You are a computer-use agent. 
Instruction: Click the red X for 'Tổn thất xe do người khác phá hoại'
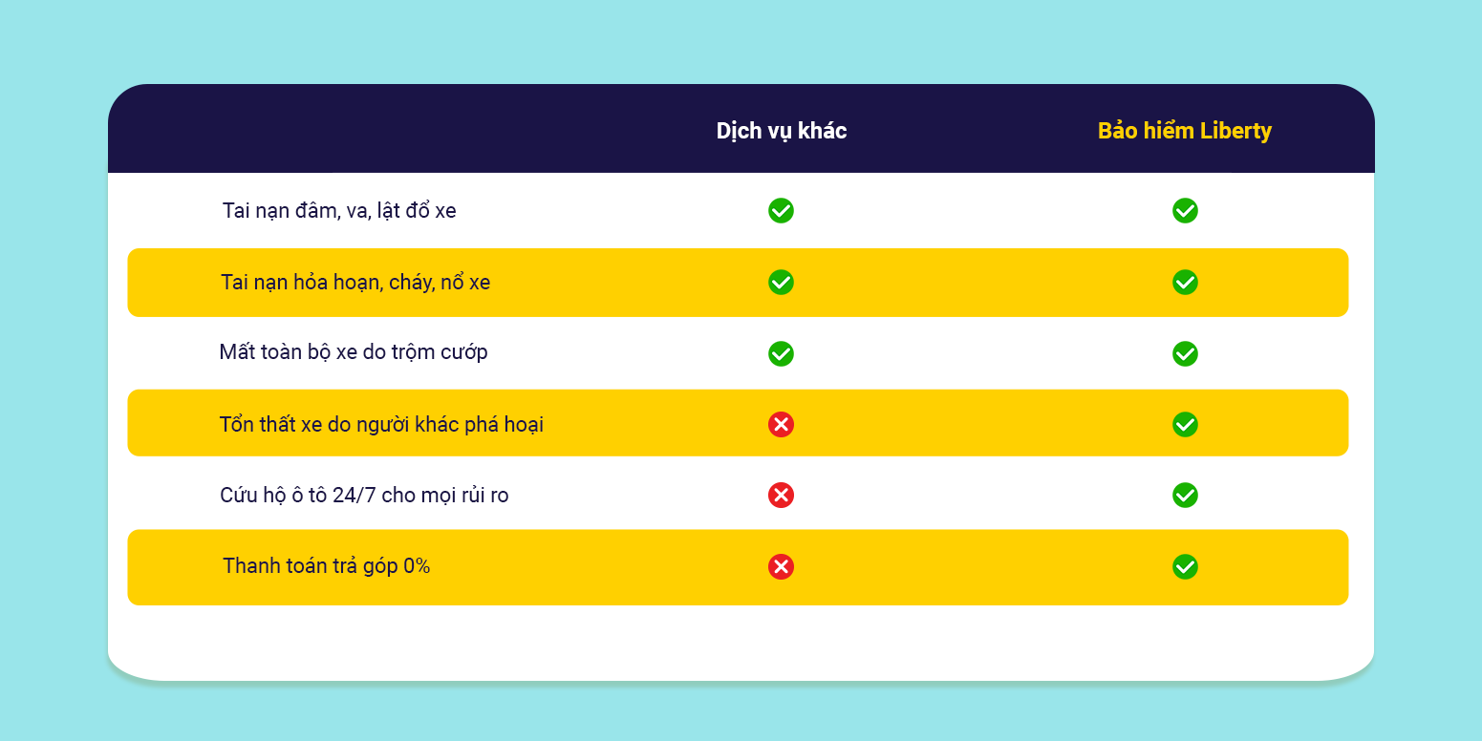coord(781,425)
